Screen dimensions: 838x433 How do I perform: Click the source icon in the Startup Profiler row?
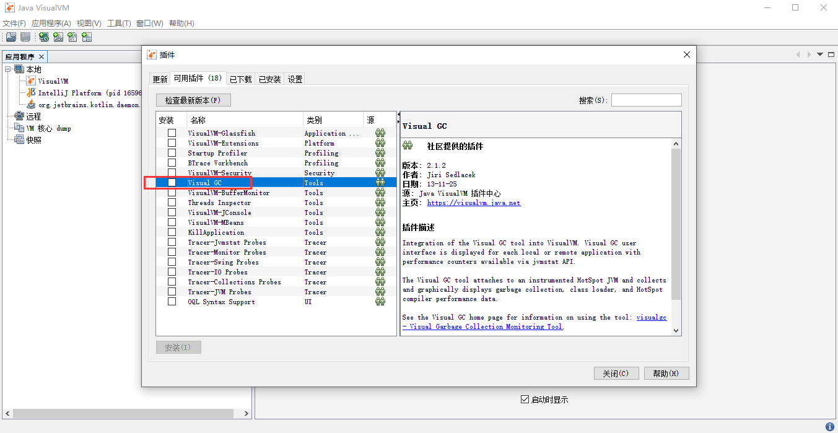(380, 153)
